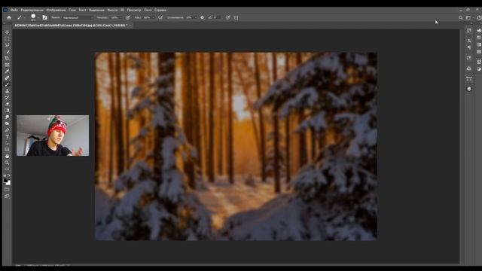Select the Dodge tool
Screen dimensions: 482x271
(7, 123)
